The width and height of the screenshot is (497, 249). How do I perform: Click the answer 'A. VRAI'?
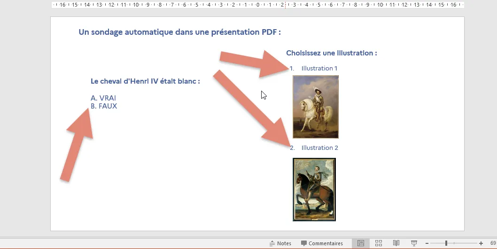click(x=103, y=98)
